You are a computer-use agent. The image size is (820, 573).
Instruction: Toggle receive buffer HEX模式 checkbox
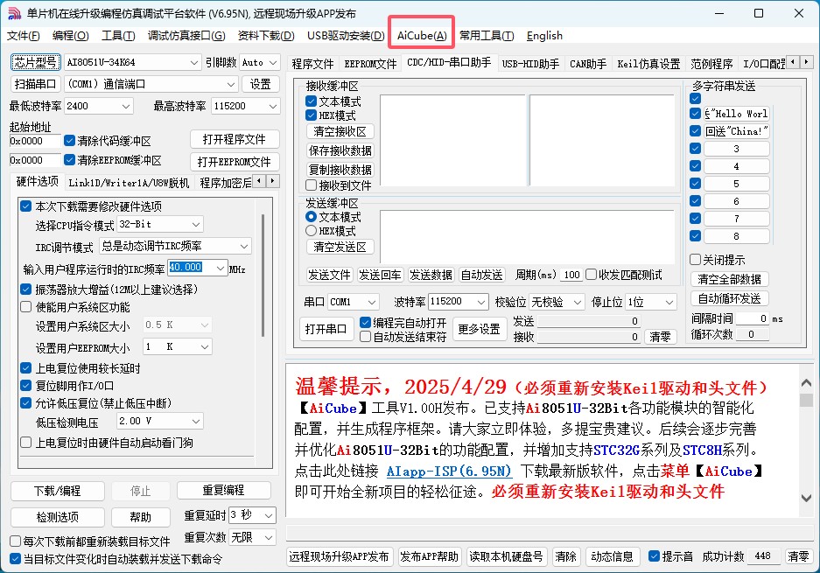coord(312,115)
